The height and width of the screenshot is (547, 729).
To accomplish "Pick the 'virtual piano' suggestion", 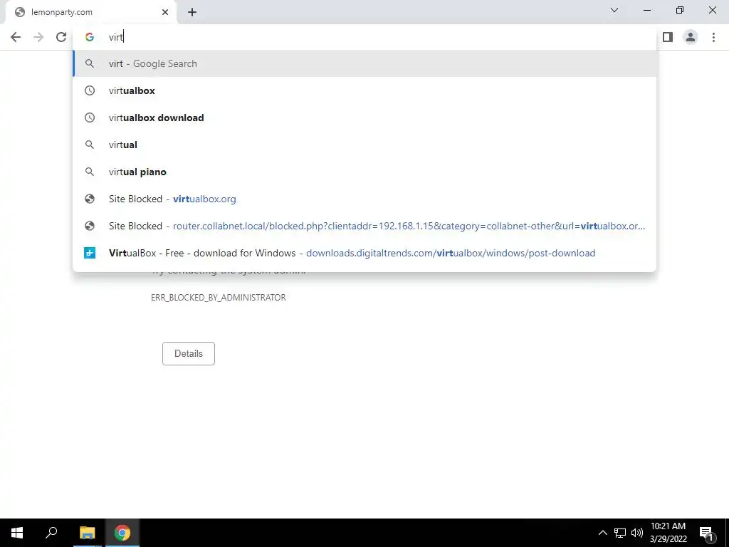I will [x=364, y=172].
